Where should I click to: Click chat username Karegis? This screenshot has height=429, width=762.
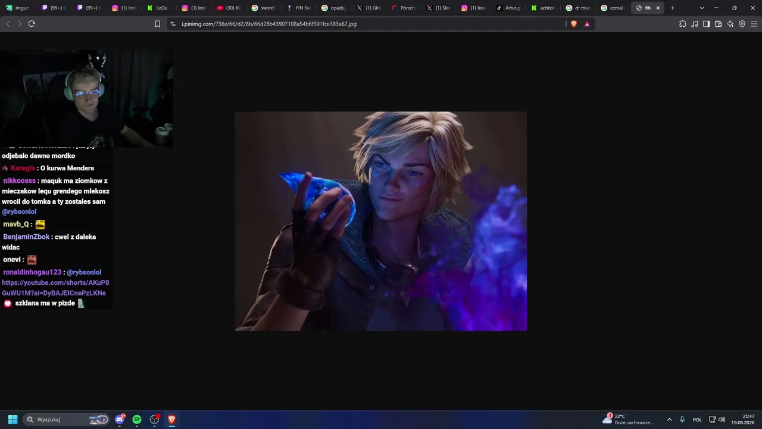click(x=23, y=168)
